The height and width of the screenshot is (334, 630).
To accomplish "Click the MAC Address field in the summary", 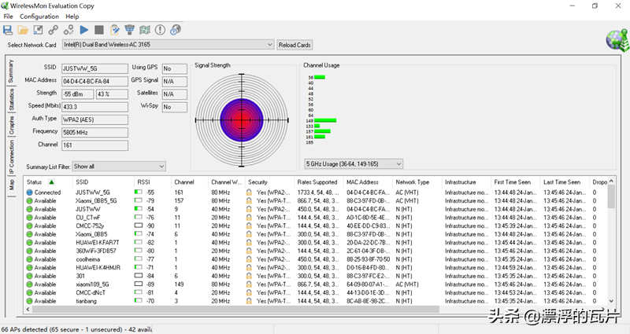I will [94, 82].
